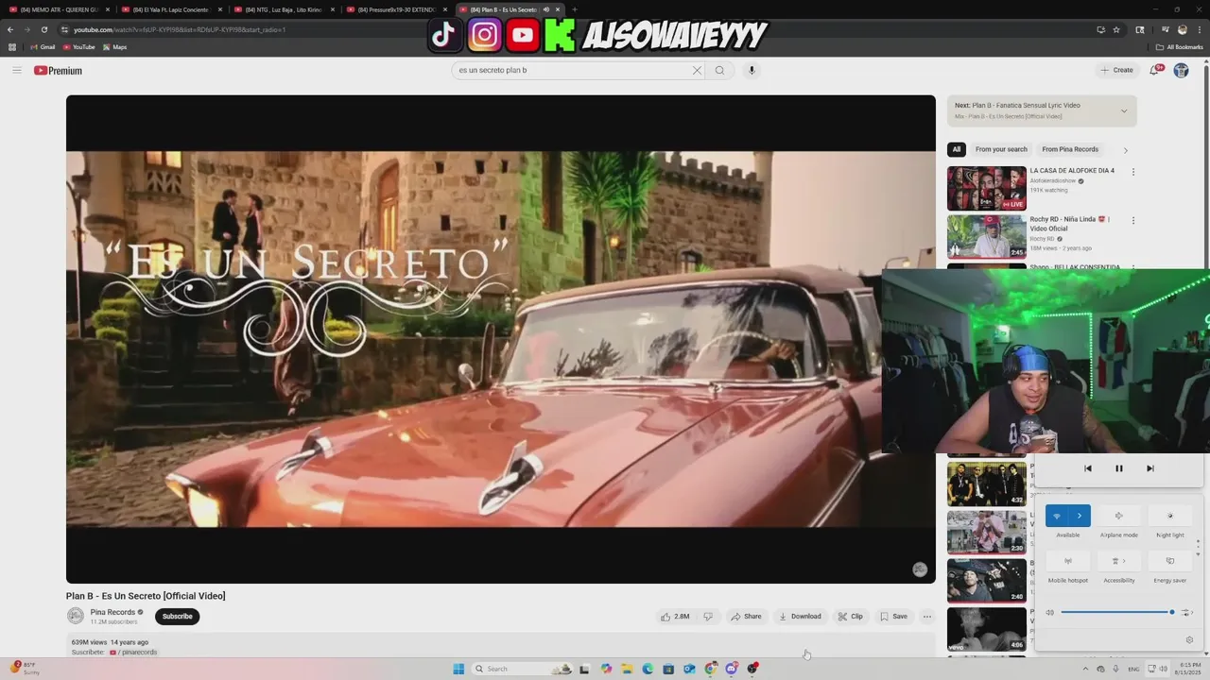Open LA CASA DE ALOFOKE DIA 4 thumbnail
Image resolution: width=1210 pixels, height=680 pixels.
[987, 188]
